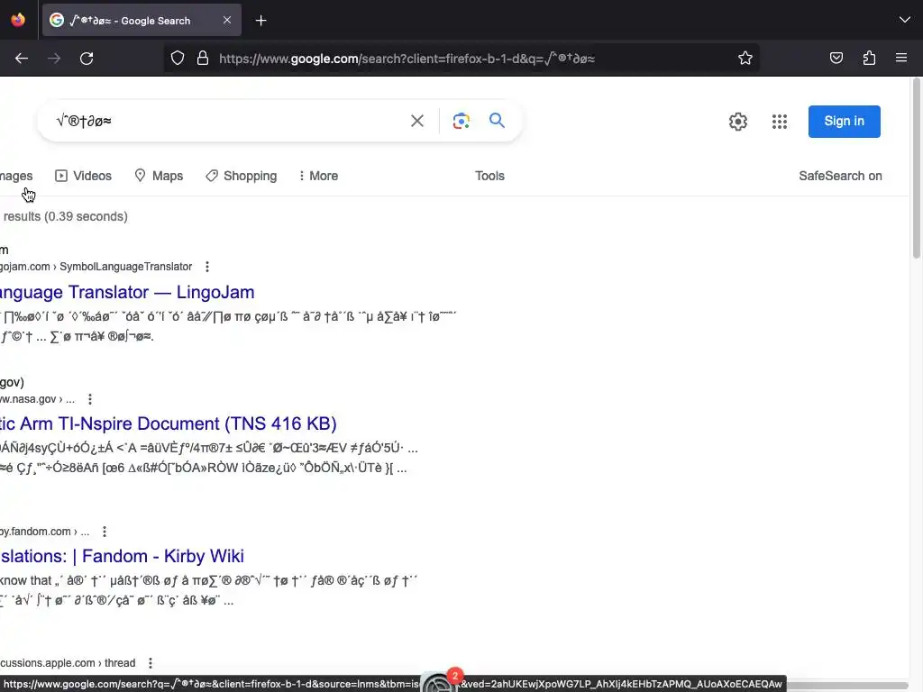Click the Firefox logo icon
Image resolution: width=923 pixels, height=692 pixels.
[x=18, y=20]
